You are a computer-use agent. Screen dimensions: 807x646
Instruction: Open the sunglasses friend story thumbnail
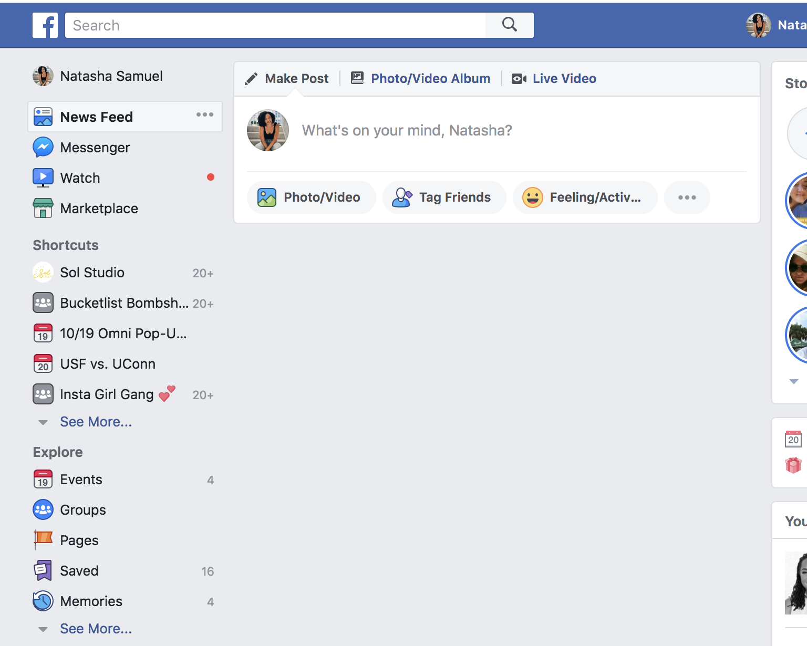(x=796, y=268)
